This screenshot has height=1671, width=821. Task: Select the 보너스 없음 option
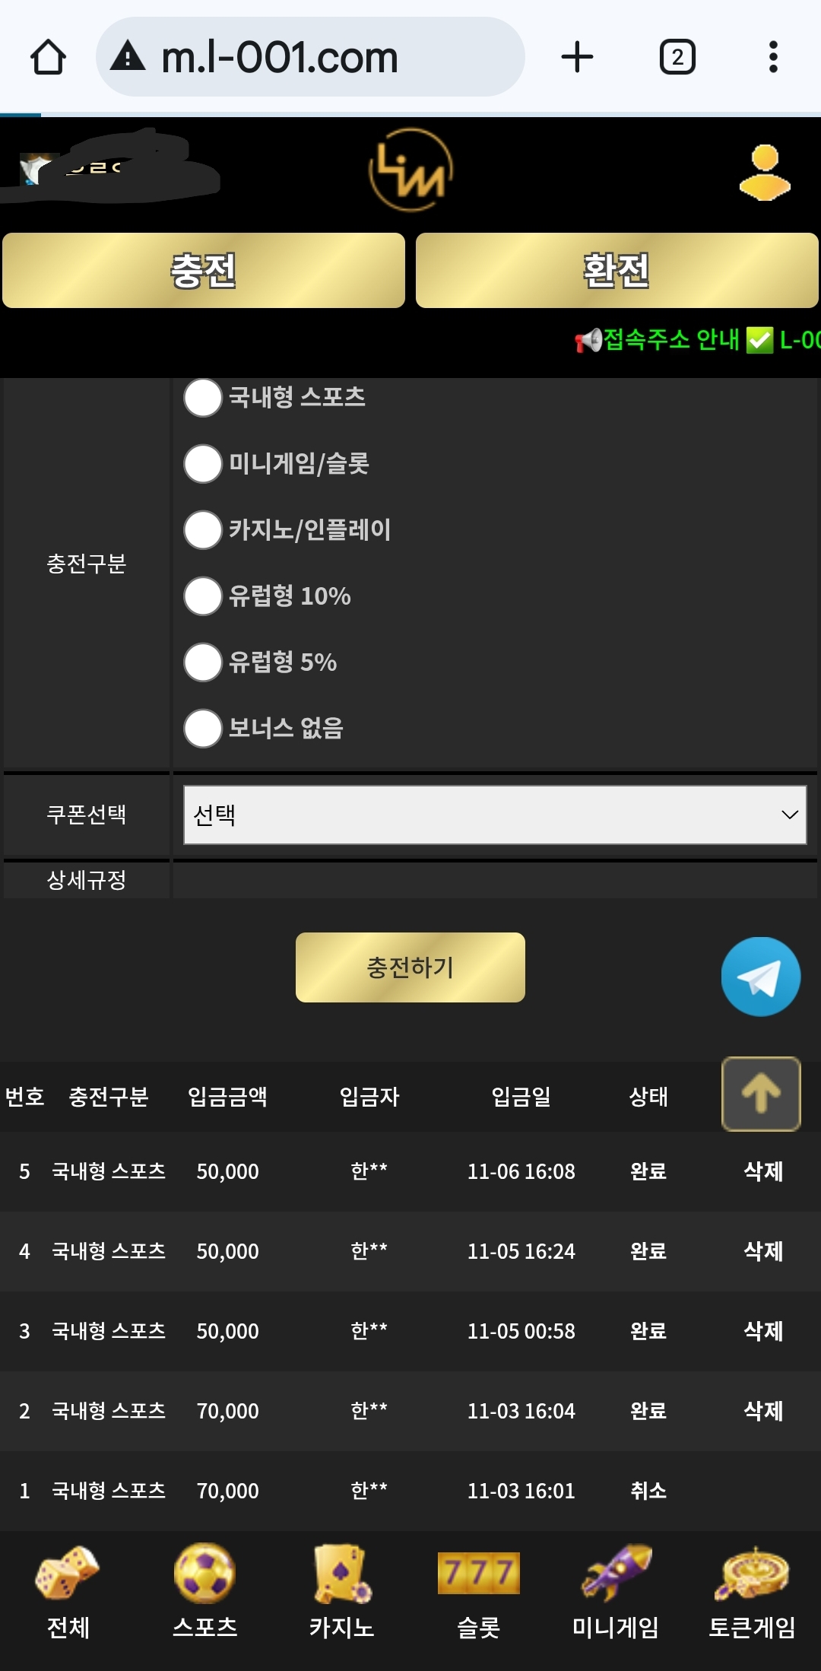coord(202,729)
